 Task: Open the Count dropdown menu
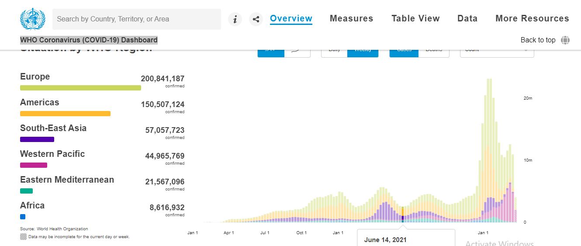point(497,52)
